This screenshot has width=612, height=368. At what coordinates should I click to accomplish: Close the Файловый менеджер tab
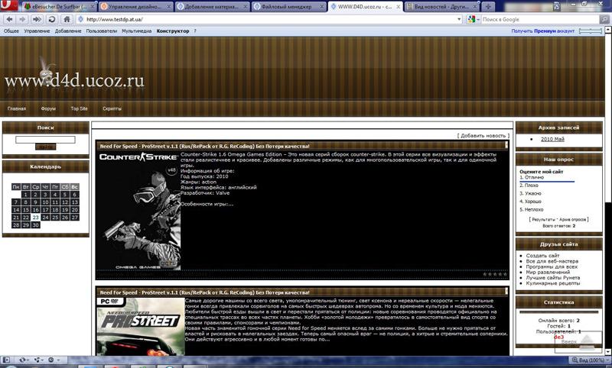tap(322, 7)
